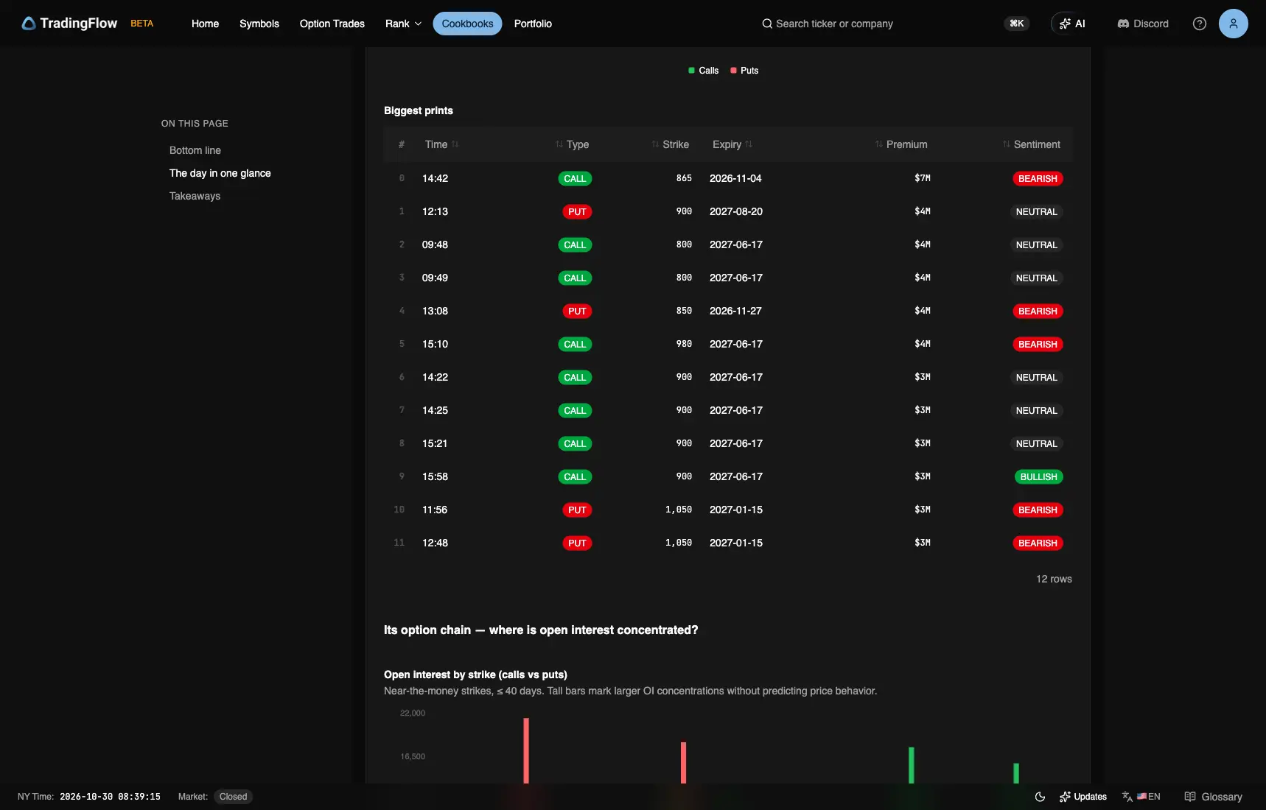Image resolution: width=1266 pixels, height=810 pixels.
Task: Click the 980 strike cell
Action: pos(684,344)
